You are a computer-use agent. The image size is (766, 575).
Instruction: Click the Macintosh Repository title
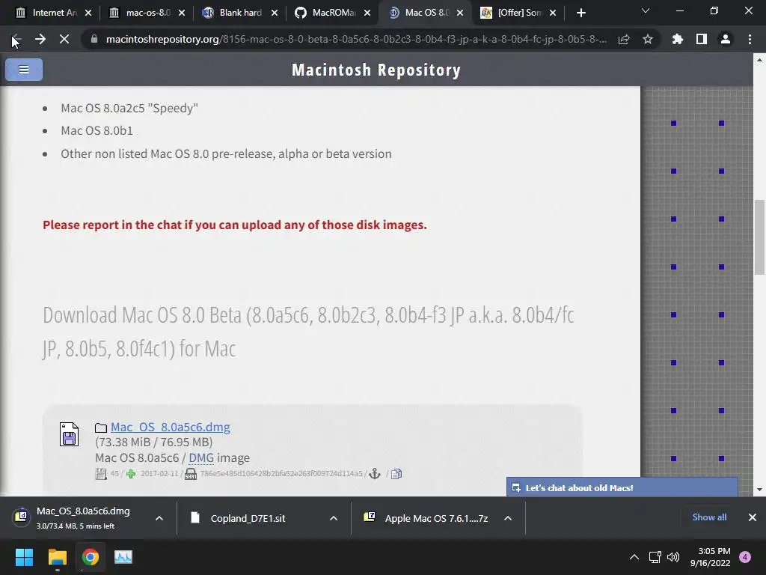tap(376, 70)
